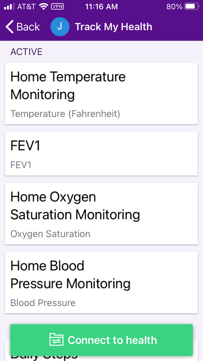Open the FEV1 tracking card
Image resolution: width=203 pixels, height=361 pixels.
101,153
